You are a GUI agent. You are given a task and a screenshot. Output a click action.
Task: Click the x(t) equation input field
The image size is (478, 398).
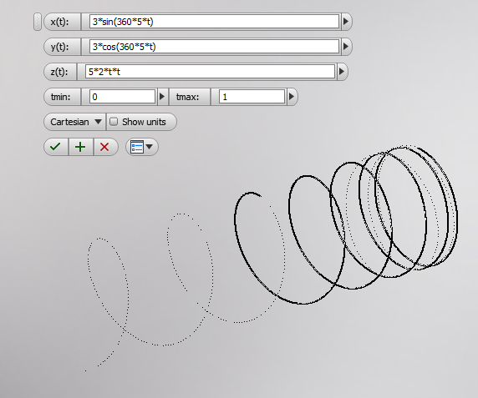214,22
